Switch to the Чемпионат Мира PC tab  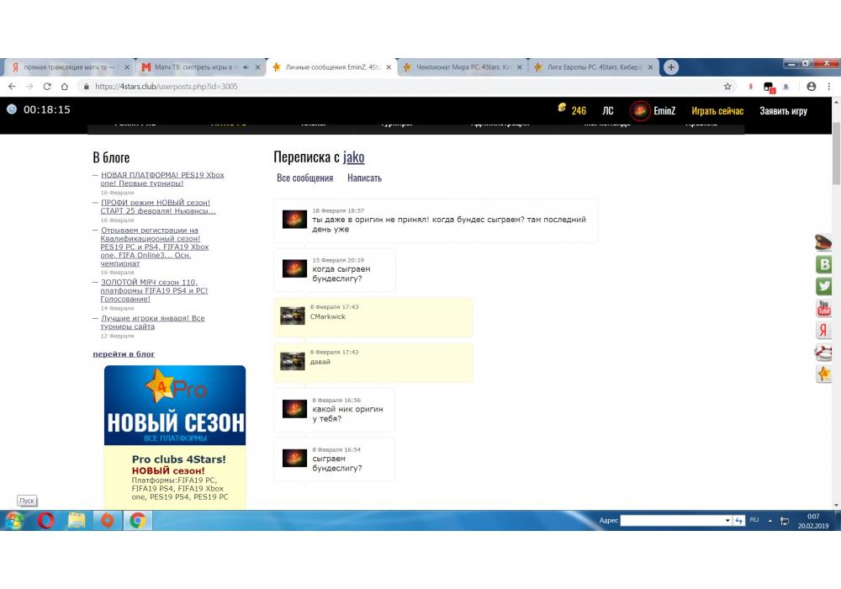coord(463,67)
